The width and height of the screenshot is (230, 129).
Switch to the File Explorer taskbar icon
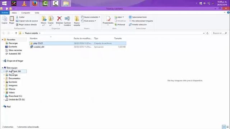tap(66, 3)
